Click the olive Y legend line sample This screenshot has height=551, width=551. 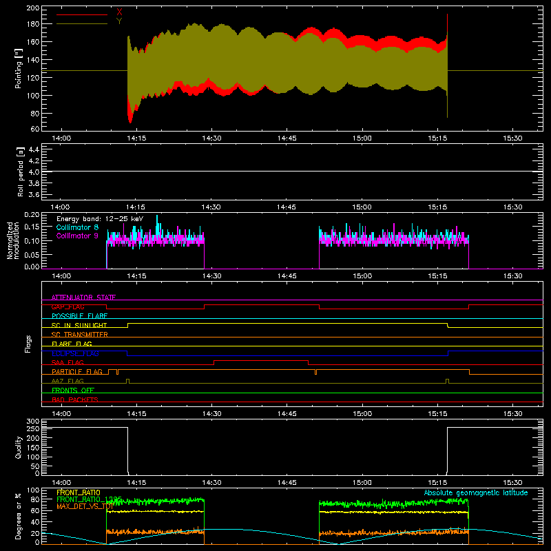tap(82, 24)
